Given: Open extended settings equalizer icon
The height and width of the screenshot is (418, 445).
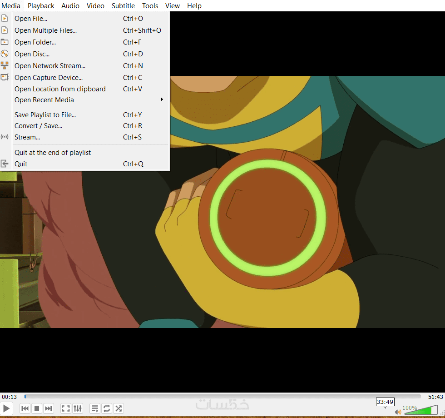Looking at the screenshot, I should tap(78, 408).
